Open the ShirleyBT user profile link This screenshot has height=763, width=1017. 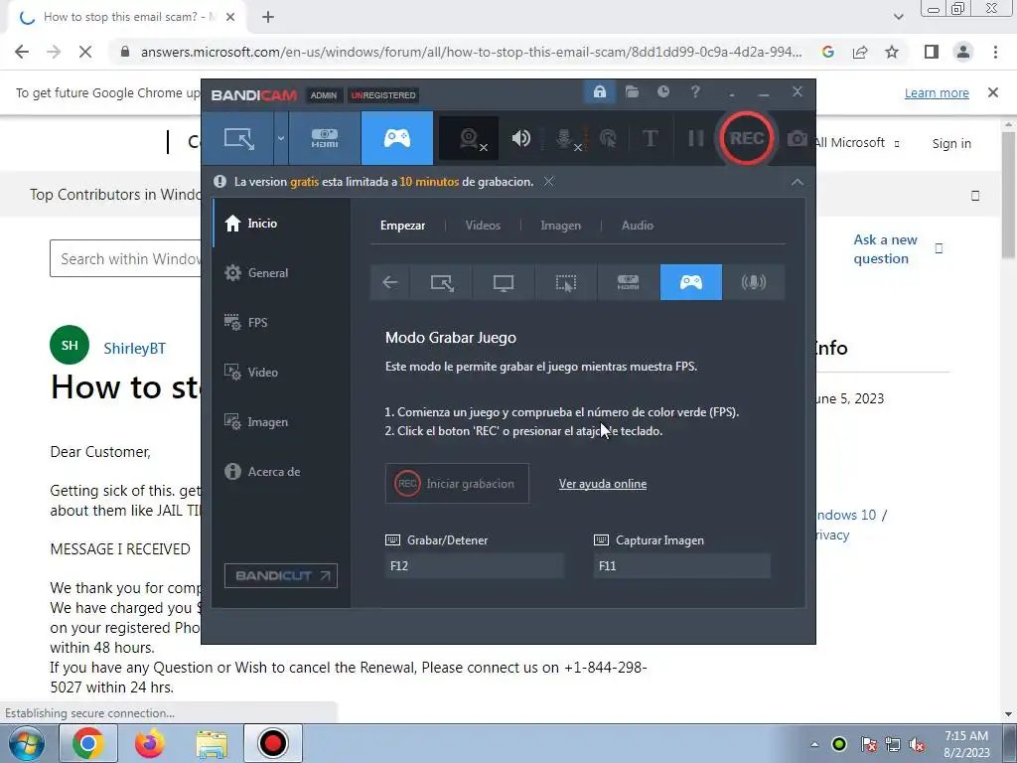click(134, 349)
